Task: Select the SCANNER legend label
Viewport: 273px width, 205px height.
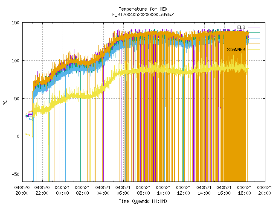Action: tap(236, 50)
